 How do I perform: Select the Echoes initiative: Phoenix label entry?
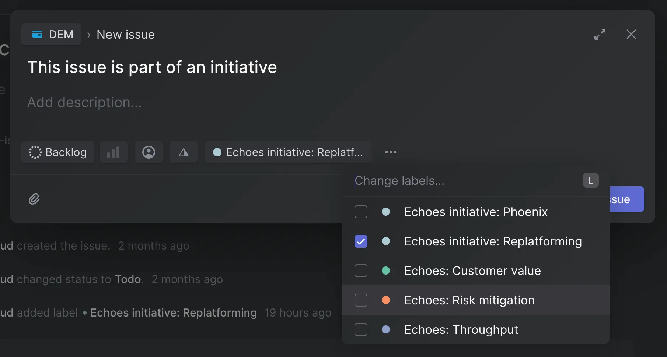(x=476, y=212)
